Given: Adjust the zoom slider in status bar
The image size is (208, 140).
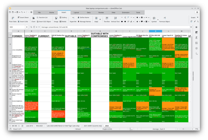Looking at the screenshot, I should pyautogui.click(x=183, y=129).
